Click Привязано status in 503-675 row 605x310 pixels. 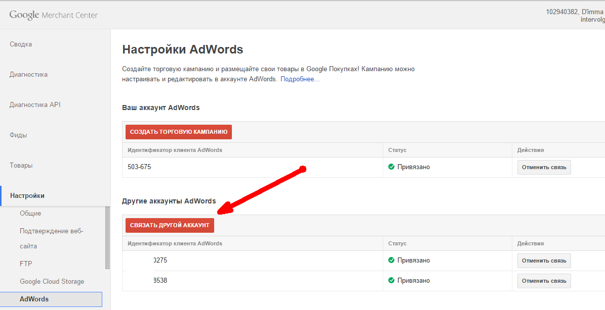[x=414, y=167]
